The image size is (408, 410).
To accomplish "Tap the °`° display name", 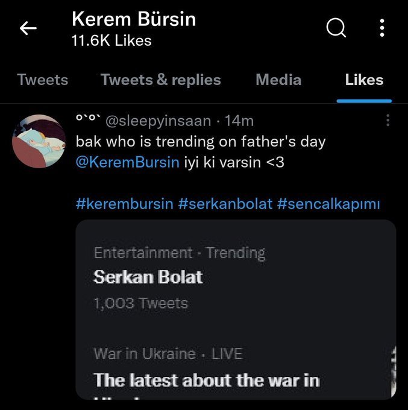I will tap(88, 121).
